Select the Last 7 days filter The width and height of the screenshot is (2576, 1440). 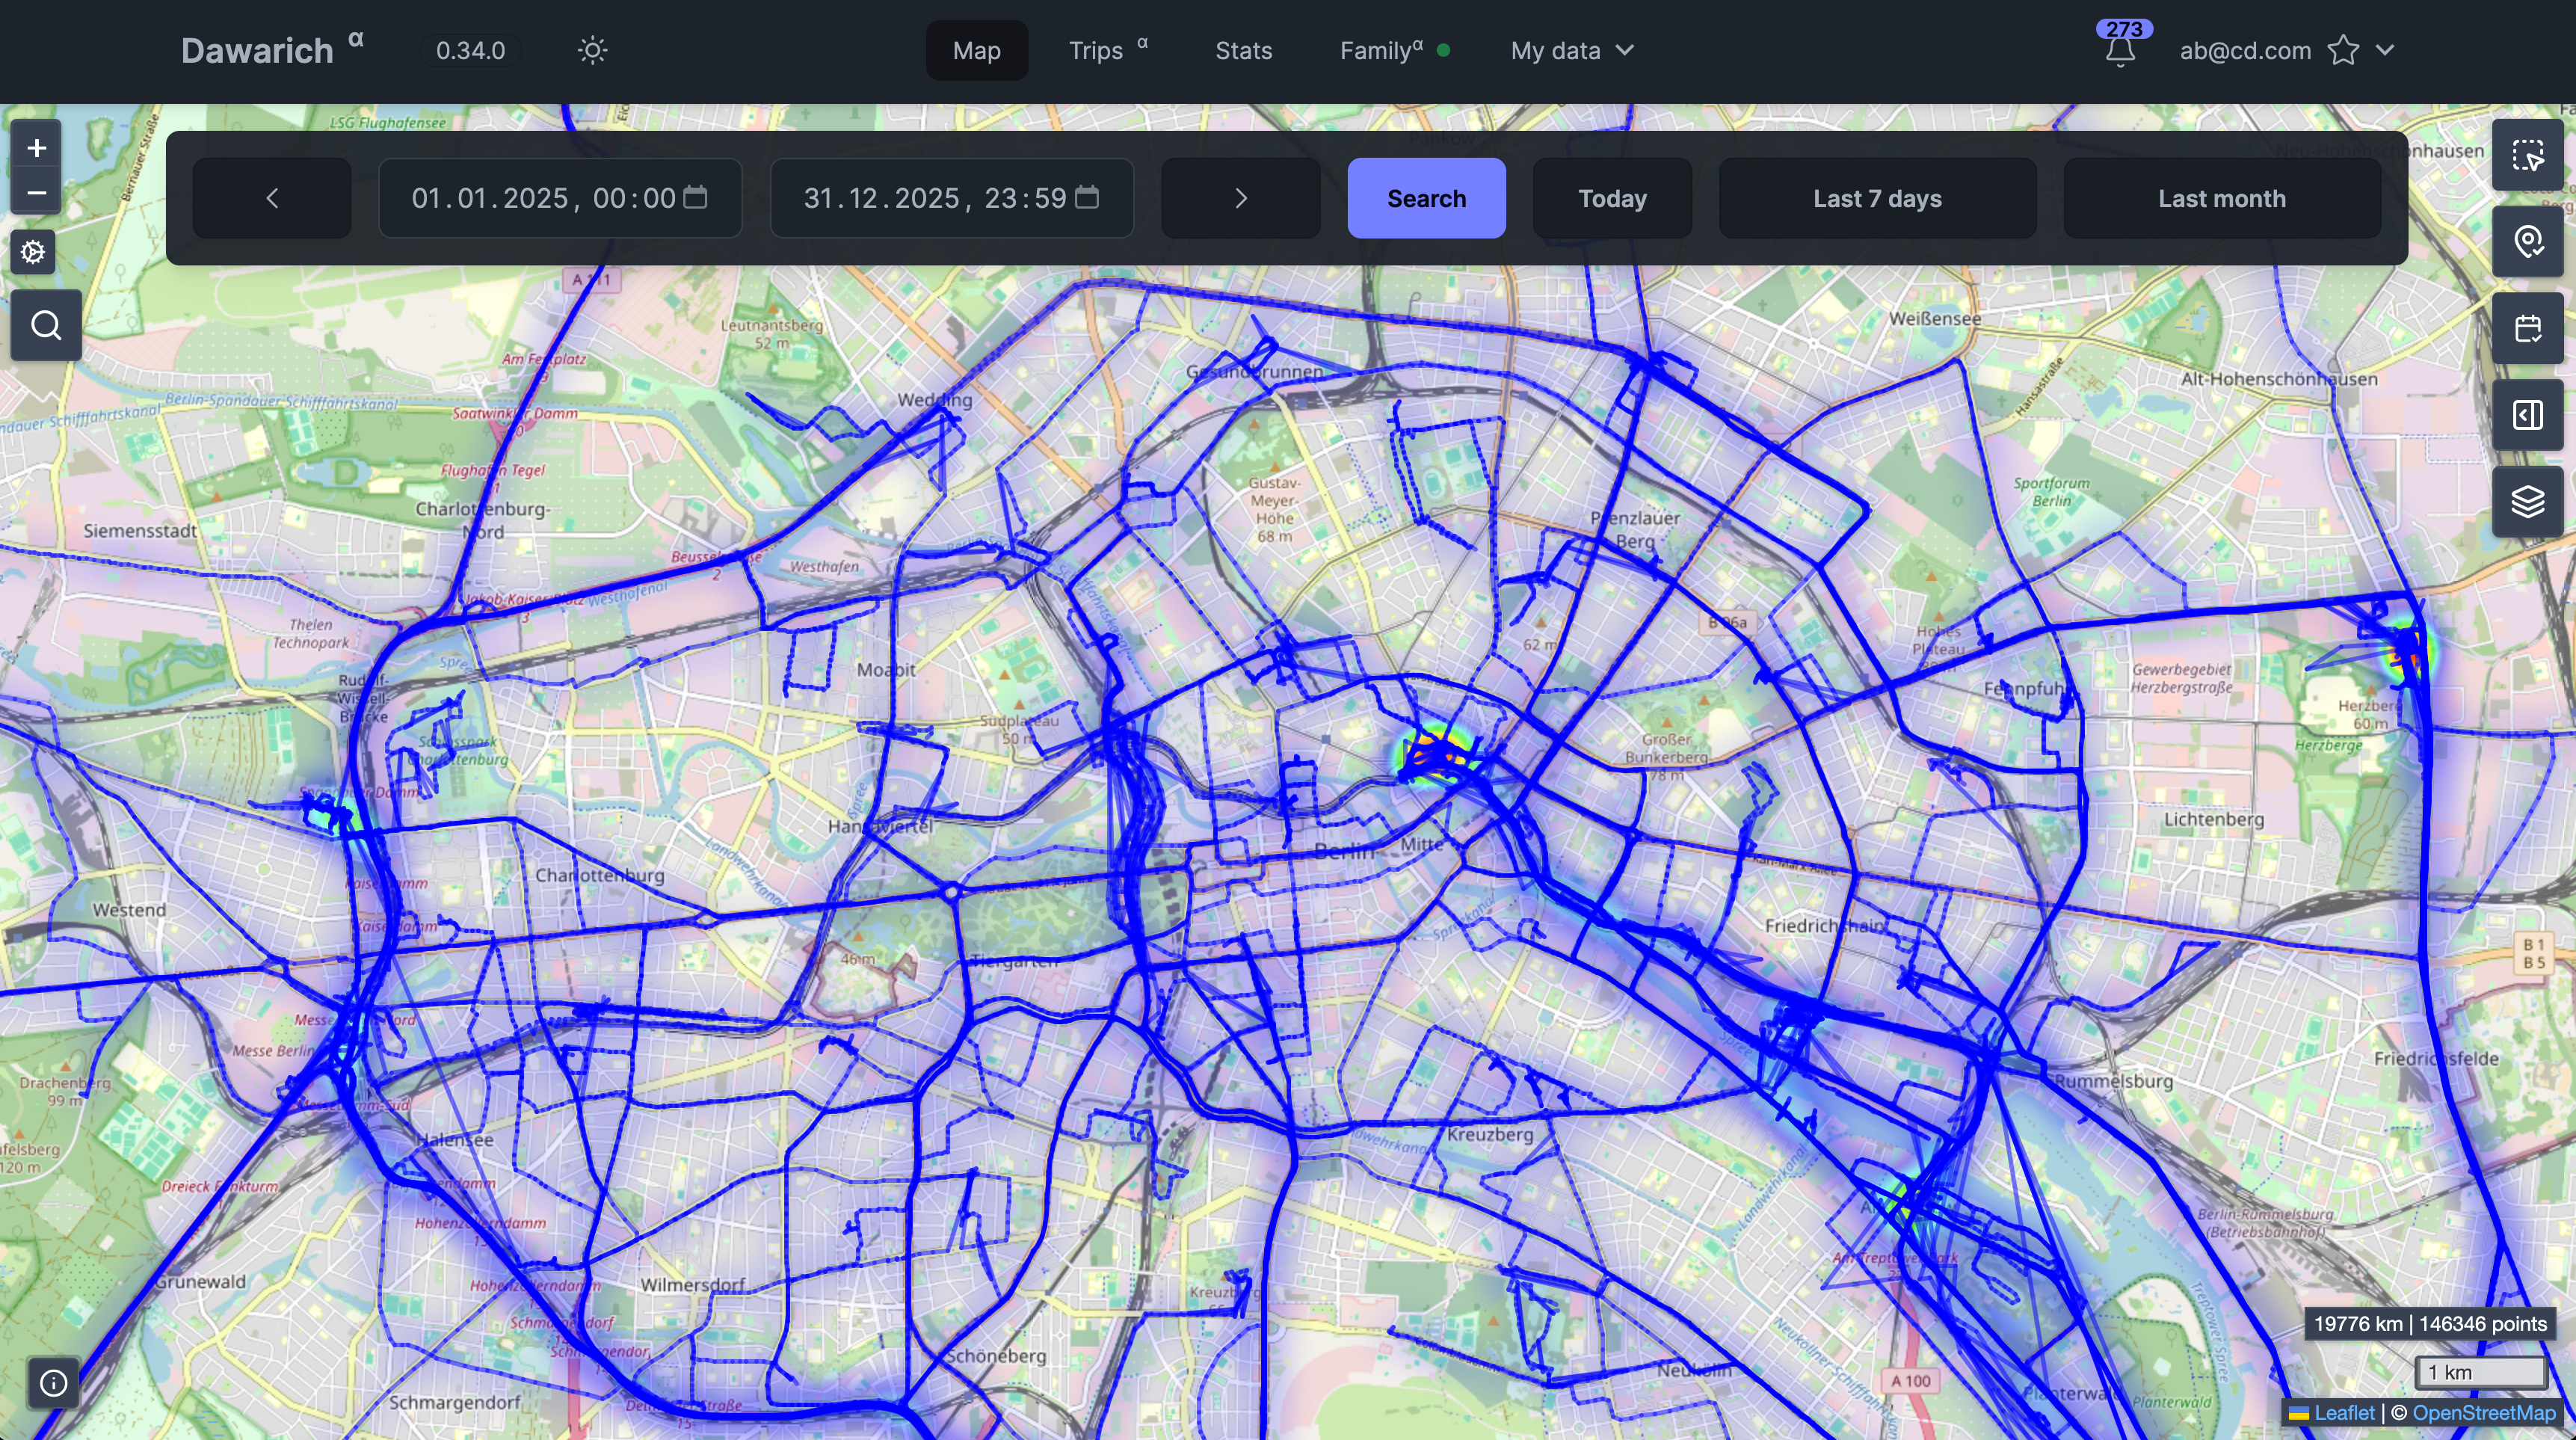click(1877, 198)
